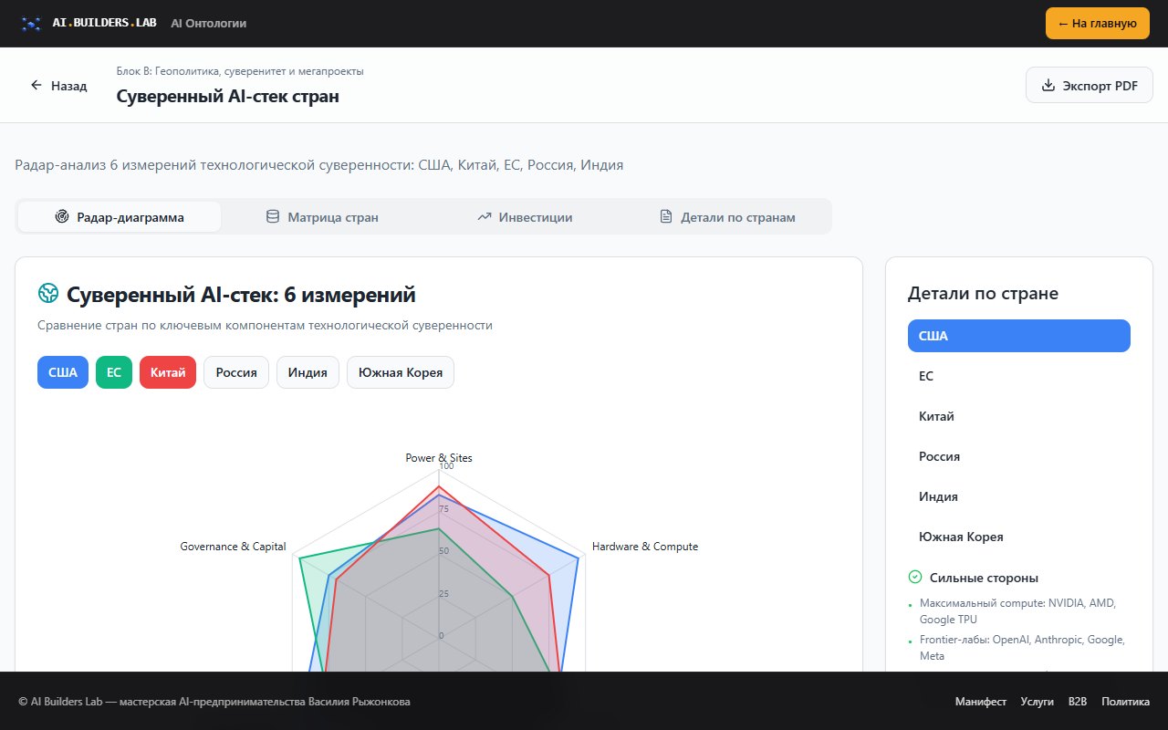This screenshot has width=1168, height=730.
Task: Click the Power & Sites axis label
Action: click(x=439, y=458)
